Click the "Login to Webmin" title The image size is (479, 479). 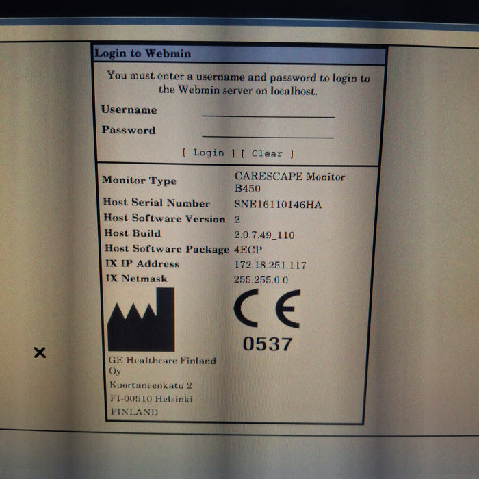142,53
